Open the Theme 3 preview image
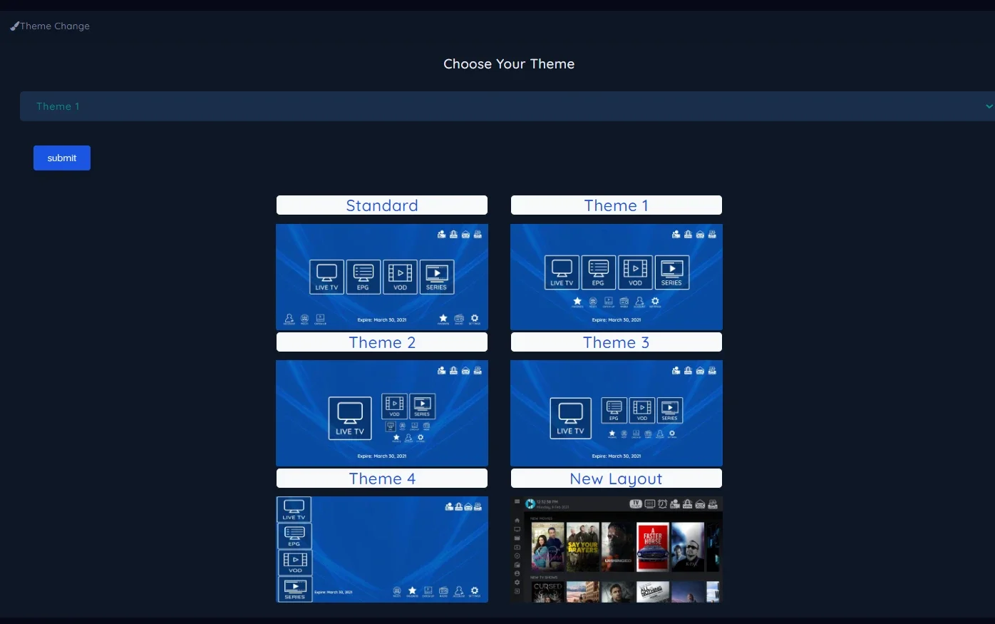Viewport: 995px width, 624px height. pos(617,413)
